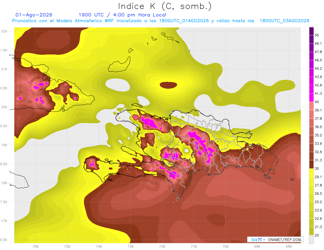This screenshot has width=324, height=250.
Task: Click the '76W' longitude label
Action: (35, 246)
